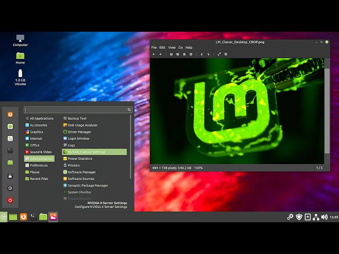339x254 pixels.
Task: Open the View menu in image viewer
Action: coord(172,48)
